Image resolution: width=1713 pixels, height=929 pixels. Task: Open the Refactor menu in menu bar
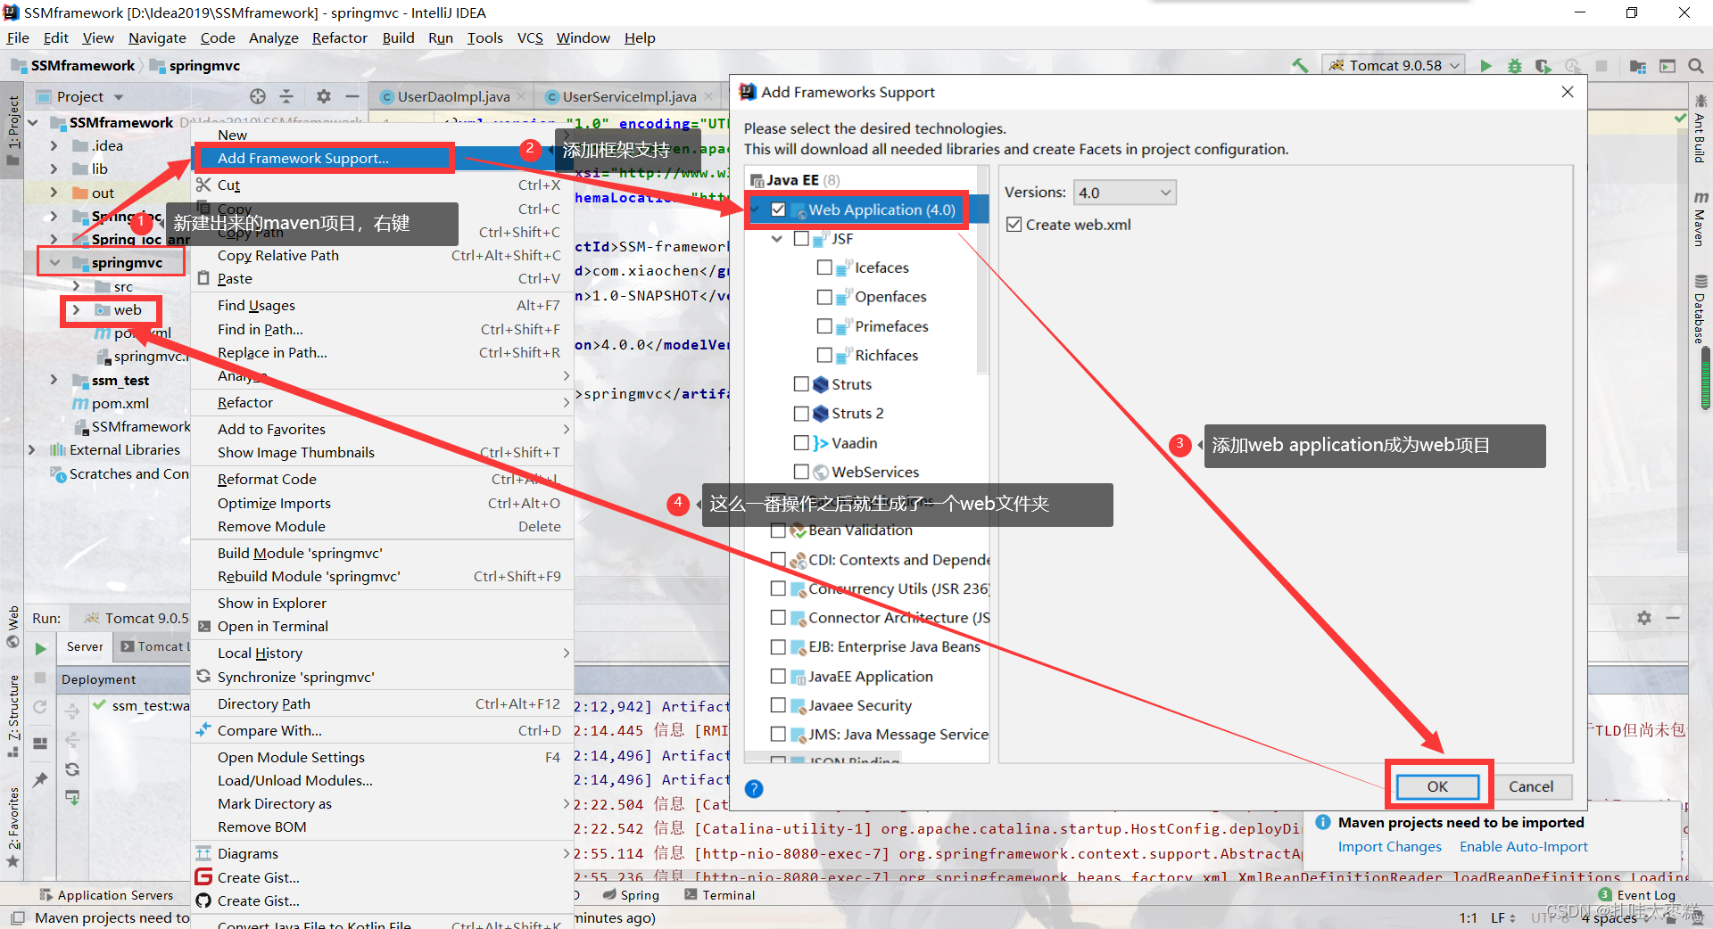pos(340,37)
